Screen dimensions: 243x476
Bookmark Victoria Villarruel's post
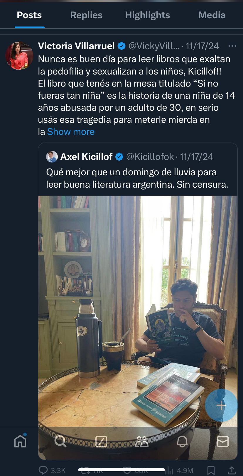pos(211,470)
